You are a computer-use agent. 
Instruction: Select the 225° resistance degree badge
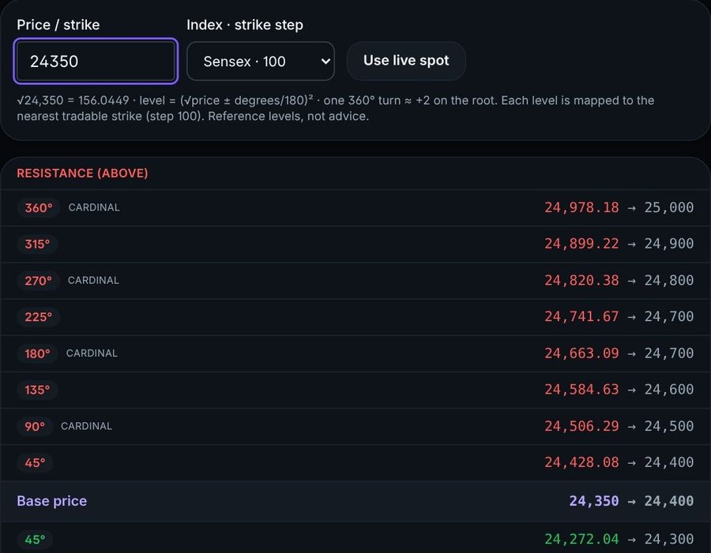(x=38, y=317)
